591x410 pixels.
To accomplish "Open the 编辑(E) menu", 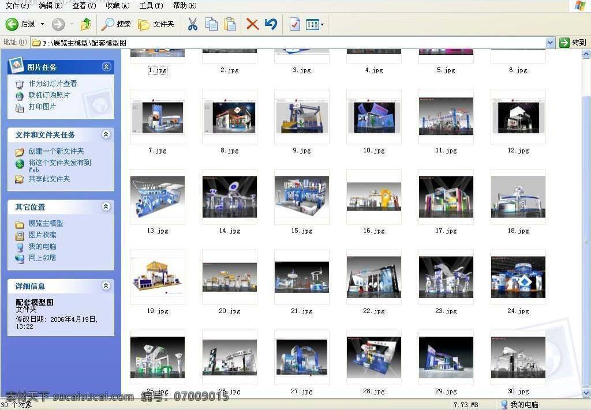I will coord(51,5).
